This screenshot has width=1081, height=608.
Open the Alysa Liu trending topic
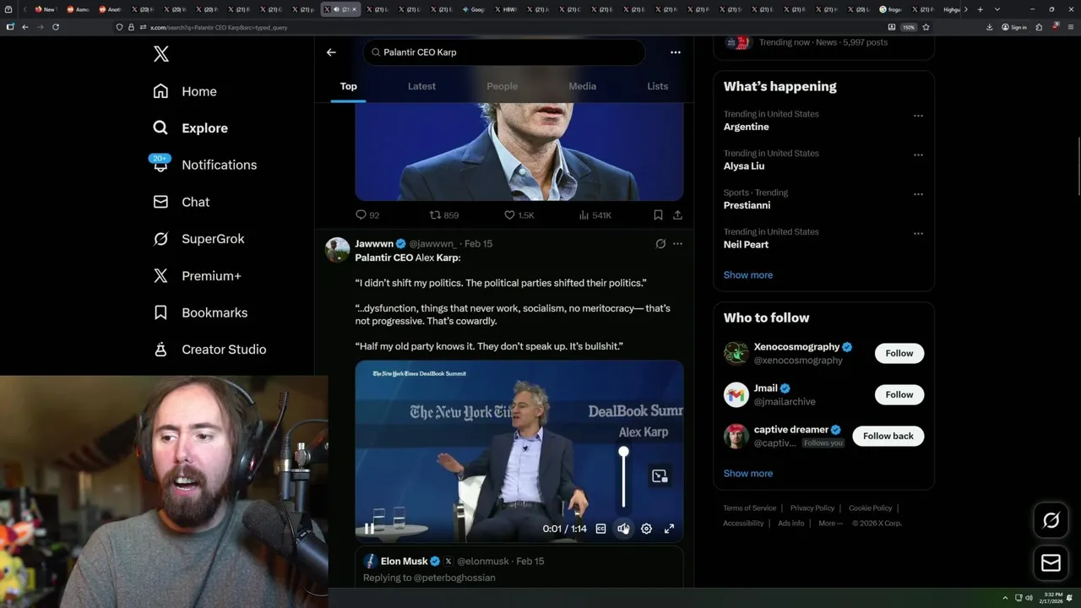[x=744, y=166]
